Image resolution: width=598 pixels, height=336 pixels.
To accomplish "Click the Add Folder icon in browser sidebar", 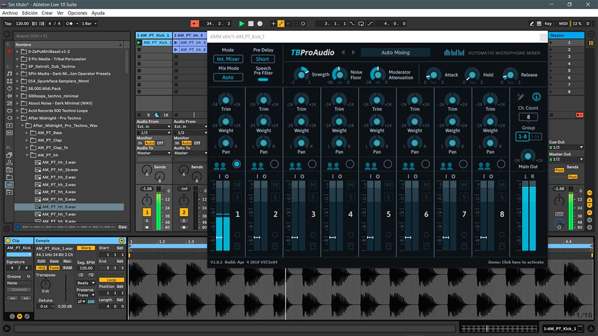I will pos(9,192).
